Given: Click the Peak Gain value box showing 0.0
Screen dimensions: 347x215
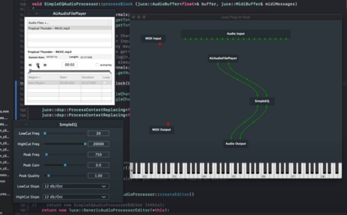Looking at the screenshot, I should coord(98,165).
